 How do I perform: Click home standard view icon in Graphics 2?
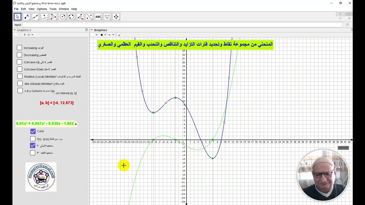click(x=25, y=35)
